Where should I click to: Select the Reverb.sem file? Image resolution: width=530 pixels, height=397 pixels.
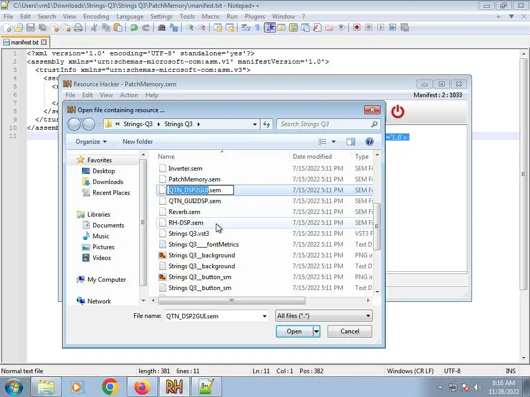point(184,212)
